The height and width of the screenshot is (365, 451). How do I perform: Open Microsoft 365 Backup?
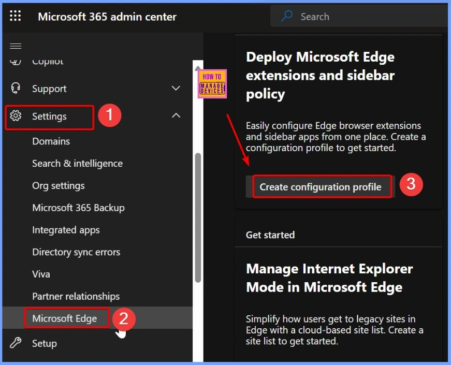coord(78,208)
